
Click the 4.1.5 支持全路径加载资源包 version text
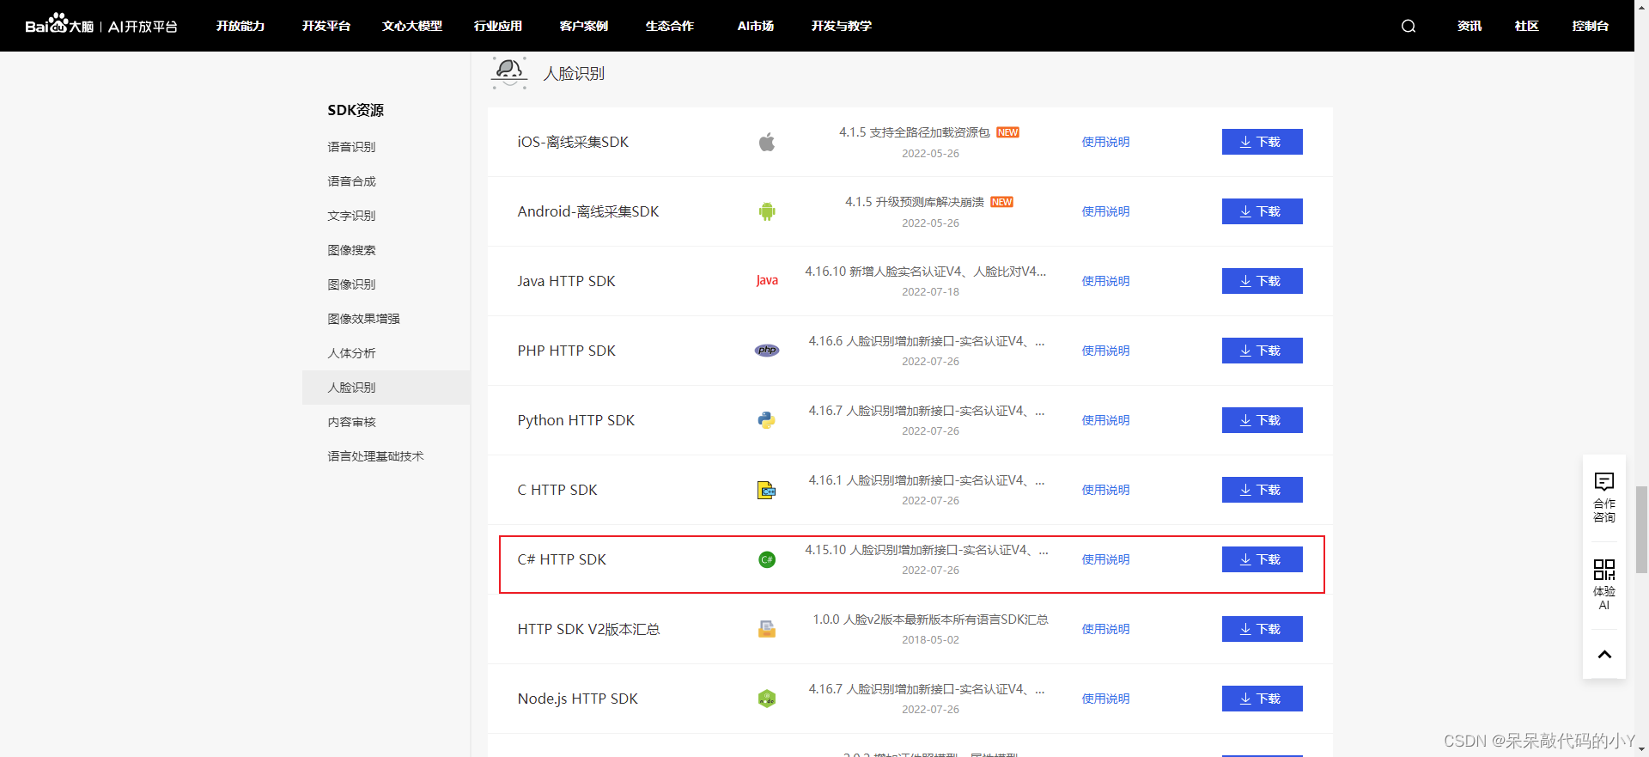pos(915,132)
